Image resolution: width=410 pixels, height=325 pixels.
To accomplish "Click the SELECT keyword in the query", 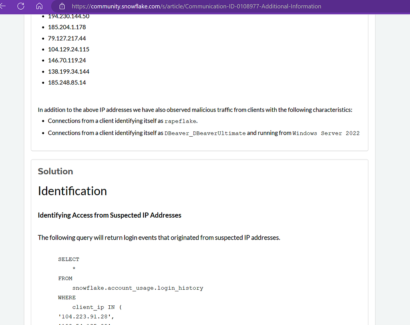I will [68, 259].
